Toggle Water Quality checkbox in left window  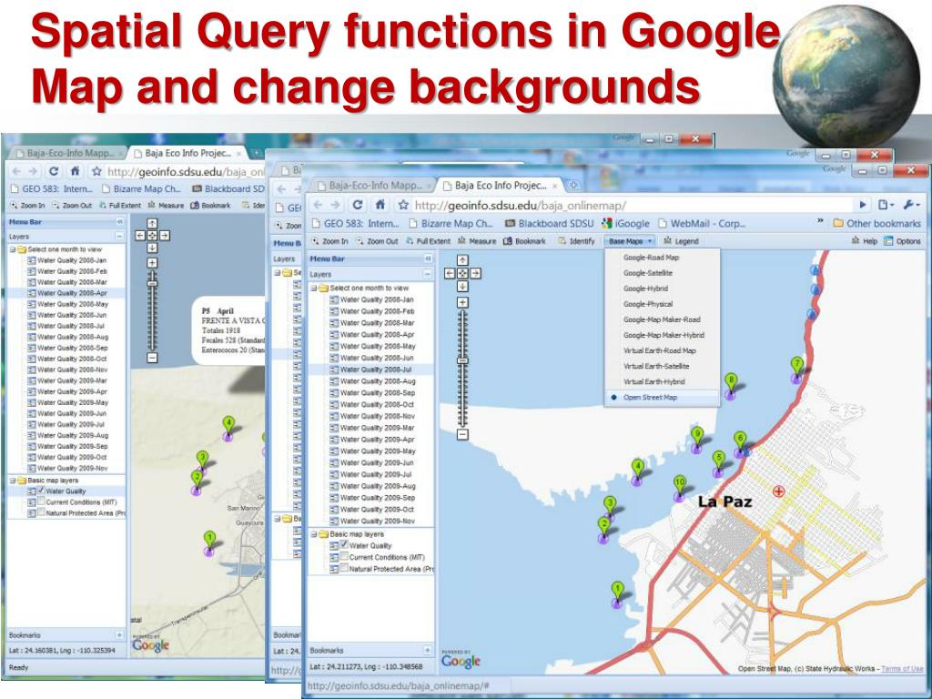(x=41, y=491)
